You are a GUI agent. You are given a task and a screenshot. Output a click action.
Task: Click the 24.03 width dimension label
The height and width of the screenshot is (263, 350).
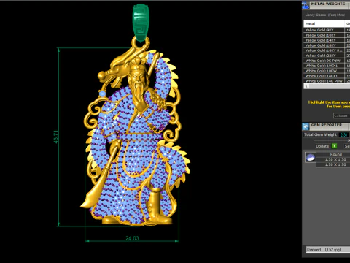(x=132, y=238)
